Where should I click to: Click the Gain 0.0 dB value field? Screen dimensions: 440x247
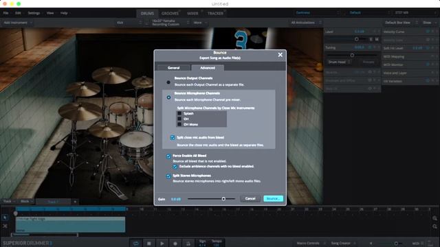176,199
